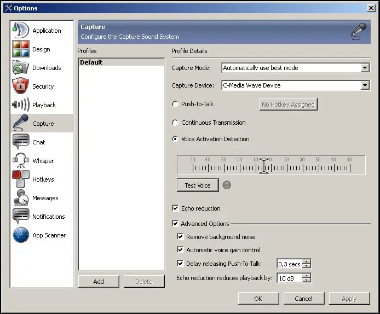Click the voice activation level slider handle
Viewport: 380px width, 314px height.
264,166
